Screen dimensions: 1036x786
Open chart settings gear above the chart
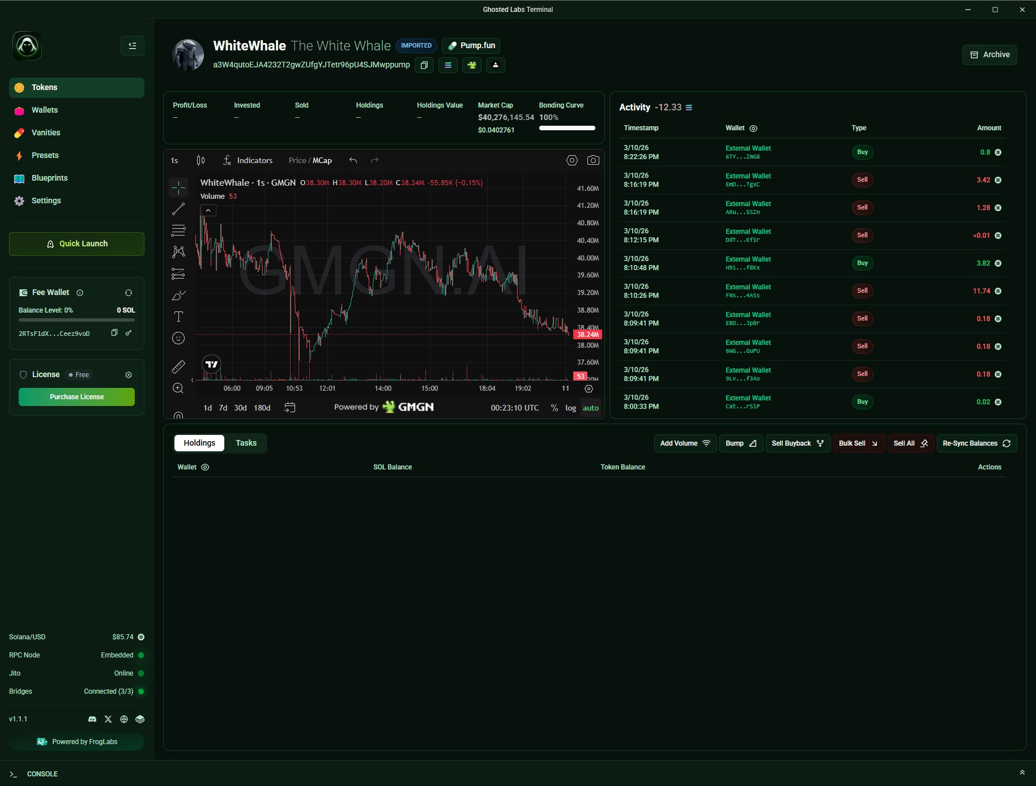(572, 160)
